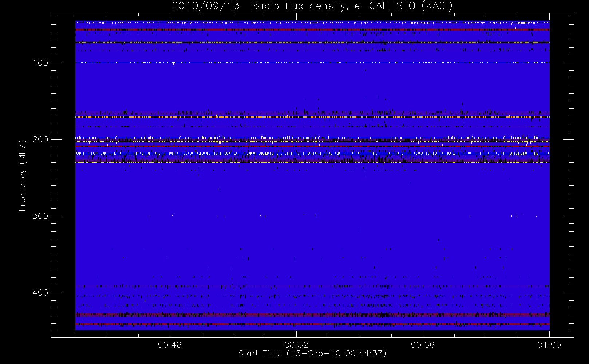Screen dimensions: 589x364
Task: Click the 00:52 time tick label
Action: 296,345
